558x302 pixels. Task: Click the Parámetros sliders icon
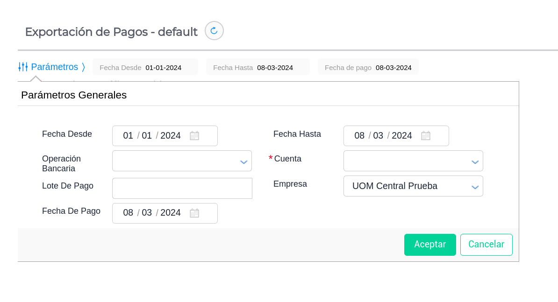23,67
